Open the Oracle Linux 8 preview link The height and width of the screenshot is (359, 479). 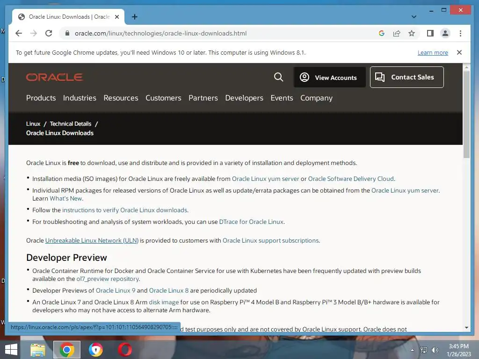168,290
